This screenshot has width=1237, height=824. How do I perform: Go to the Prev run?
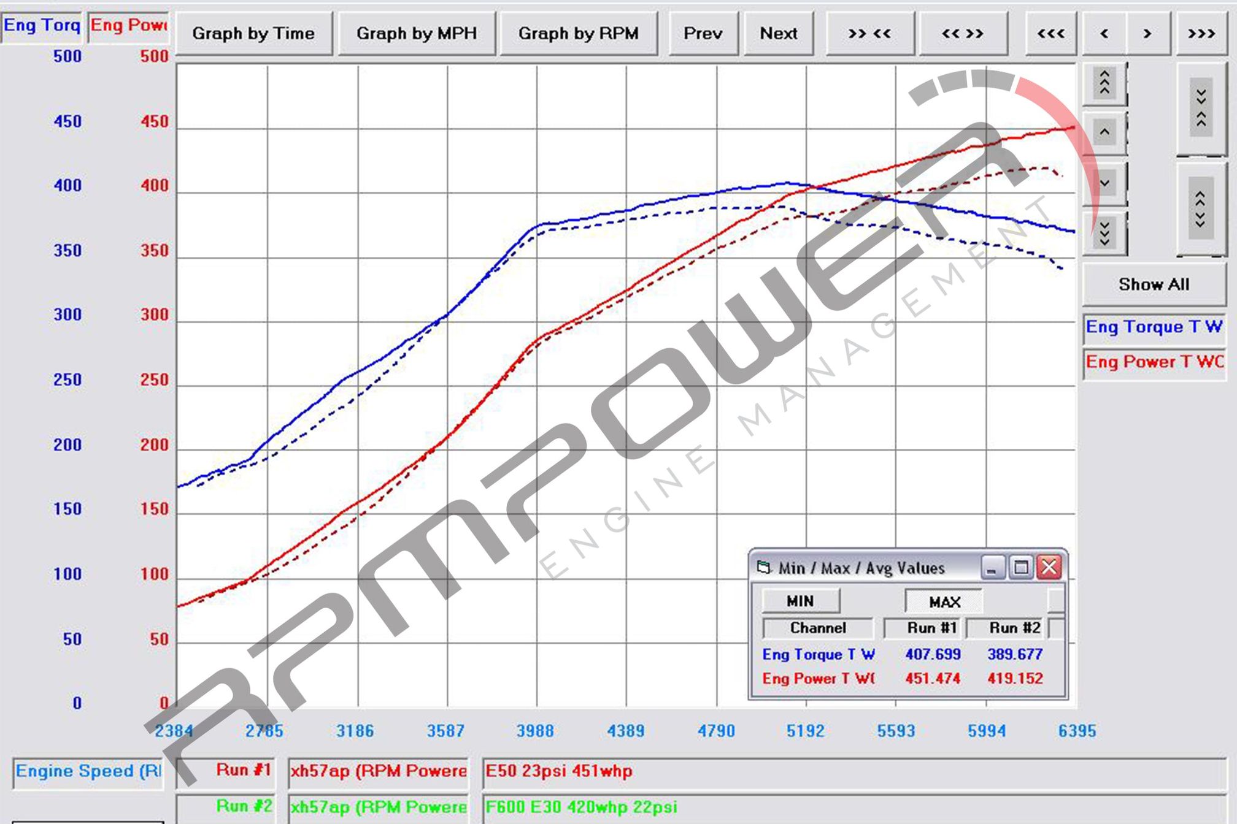point(703,33)
